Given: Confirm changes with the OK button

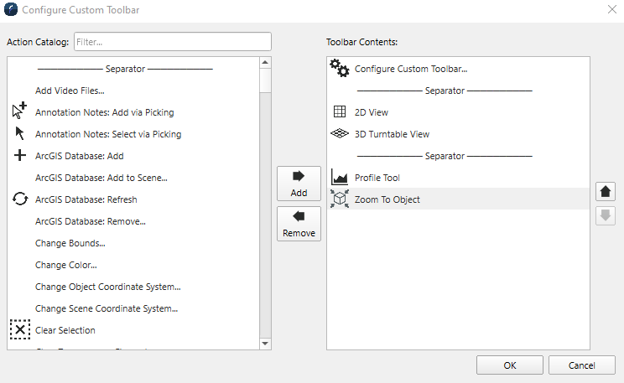Looking at the screenshot, I should 510,365.
